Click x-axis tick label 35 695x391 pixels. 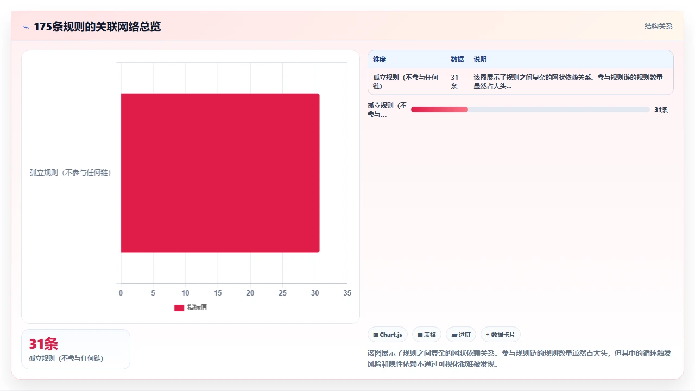click(347, 293)
